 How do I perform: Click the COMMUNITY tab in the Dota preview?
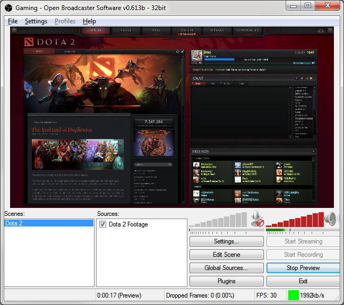pos(247,30)
